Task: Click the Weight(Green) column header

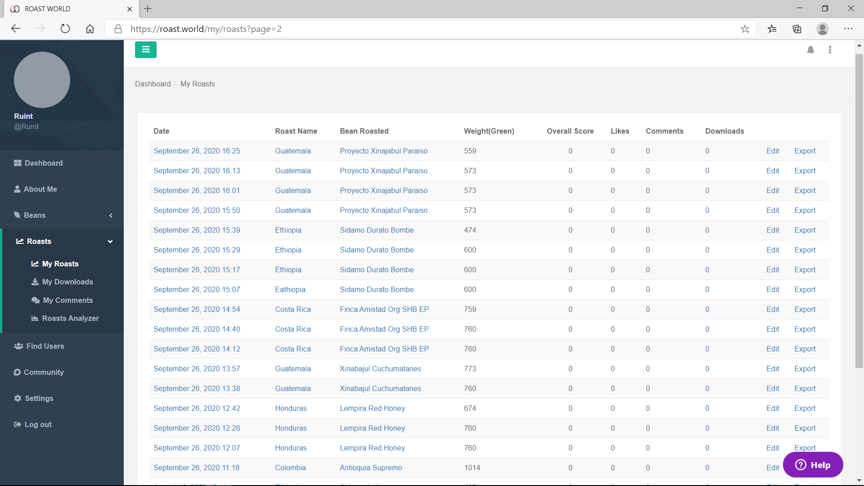Action: click(489, 131)
